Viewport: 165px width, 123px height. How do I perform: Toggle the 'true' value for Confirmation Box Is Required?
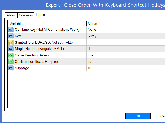[126, 61]
